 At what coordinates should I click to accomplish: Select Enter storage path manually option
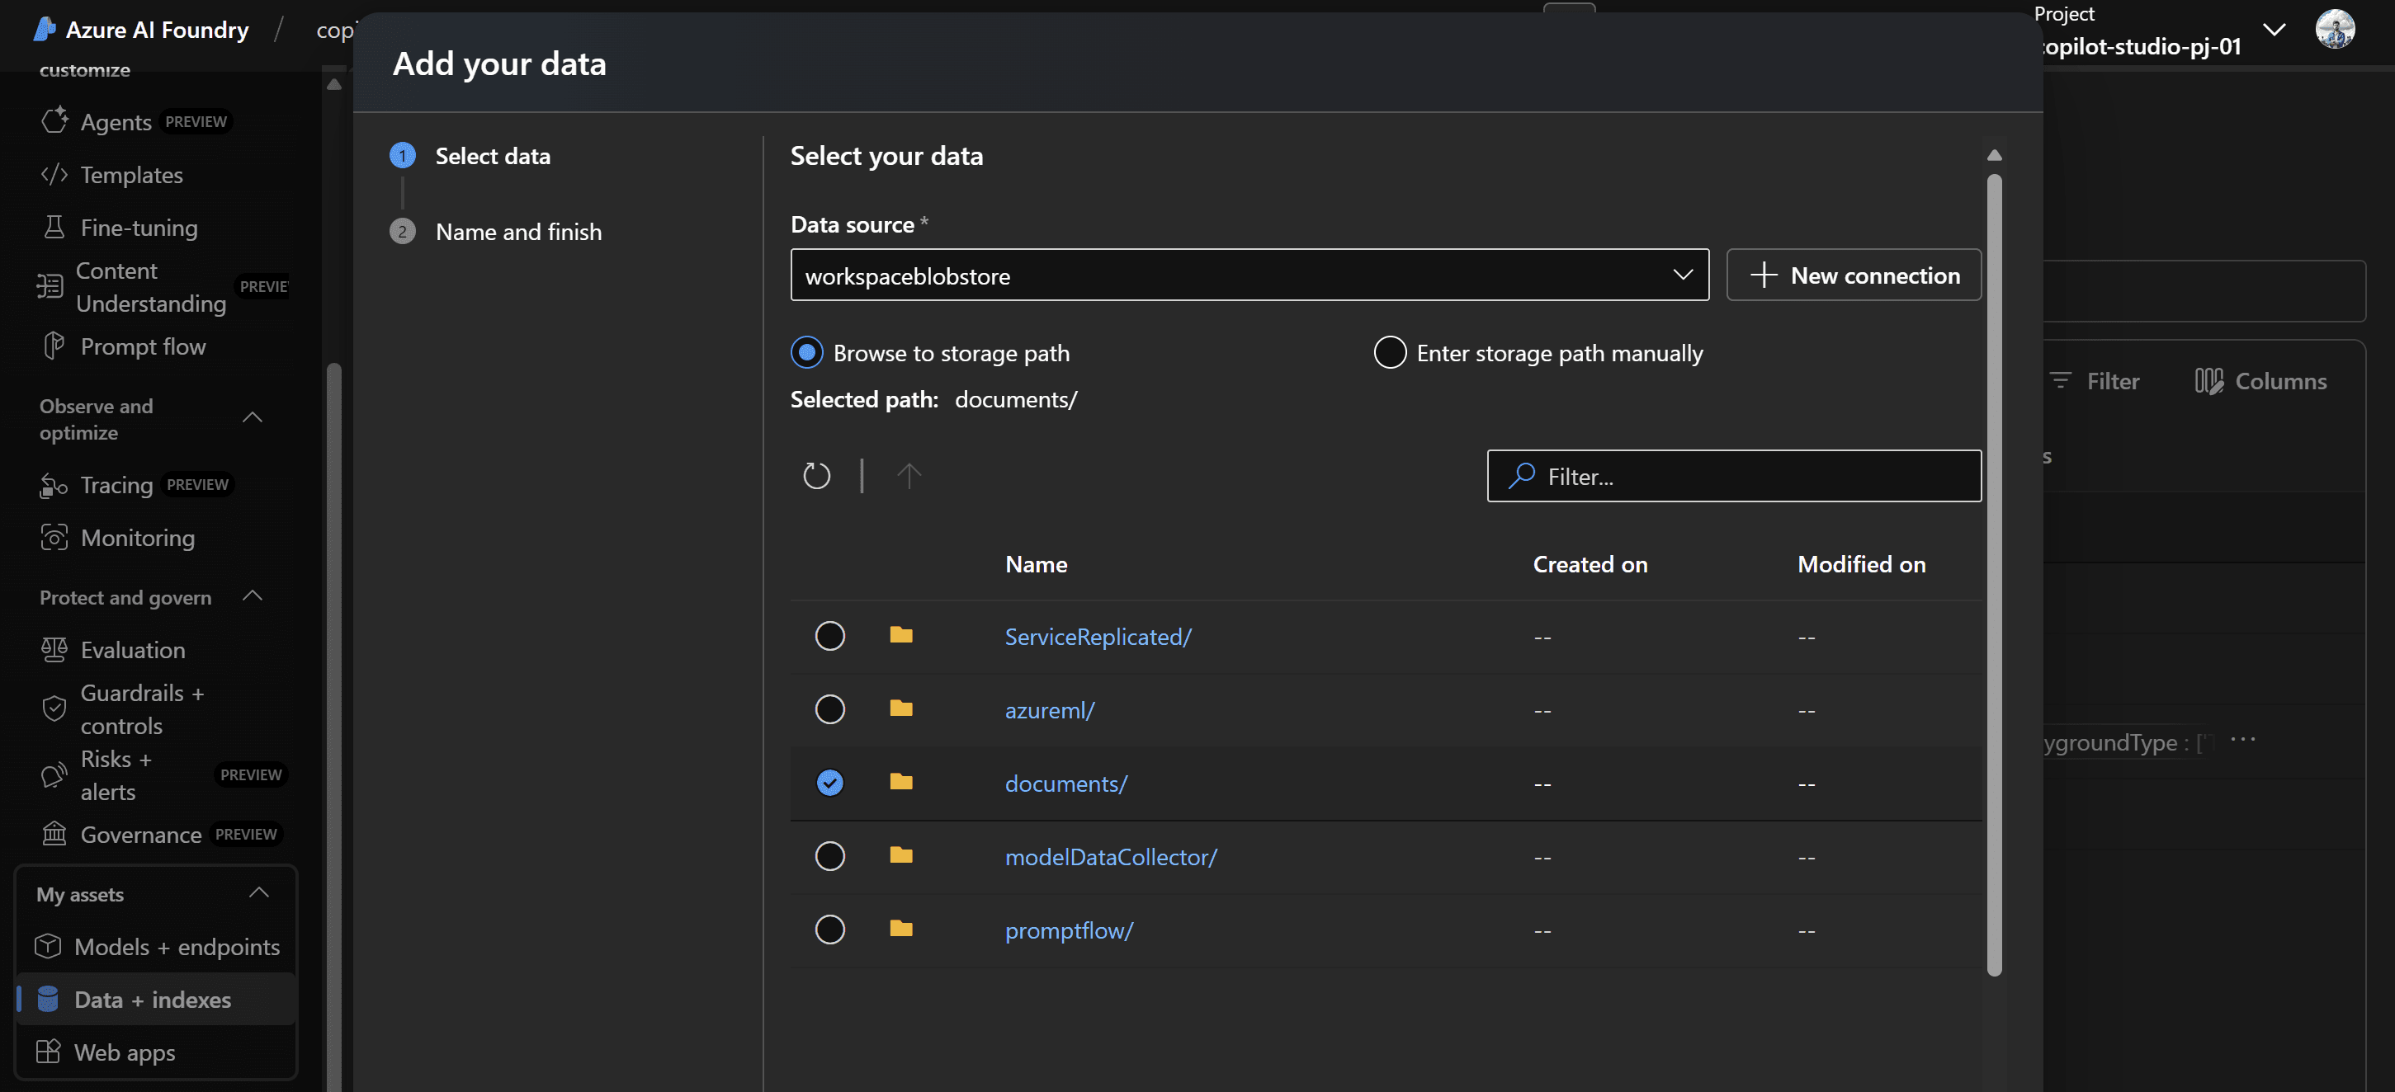click(x=1390, y=353)
